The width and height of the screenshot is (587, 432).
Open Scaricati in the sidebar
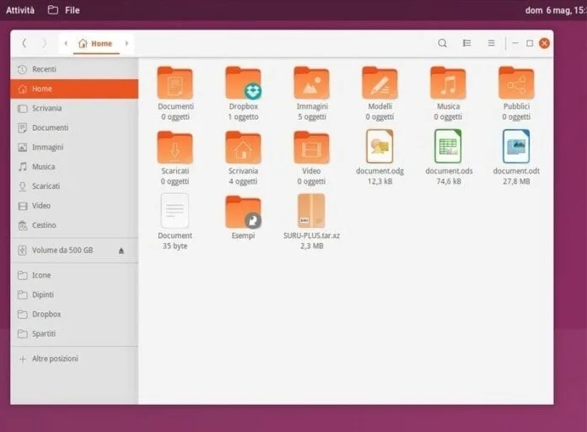point(44,186)
